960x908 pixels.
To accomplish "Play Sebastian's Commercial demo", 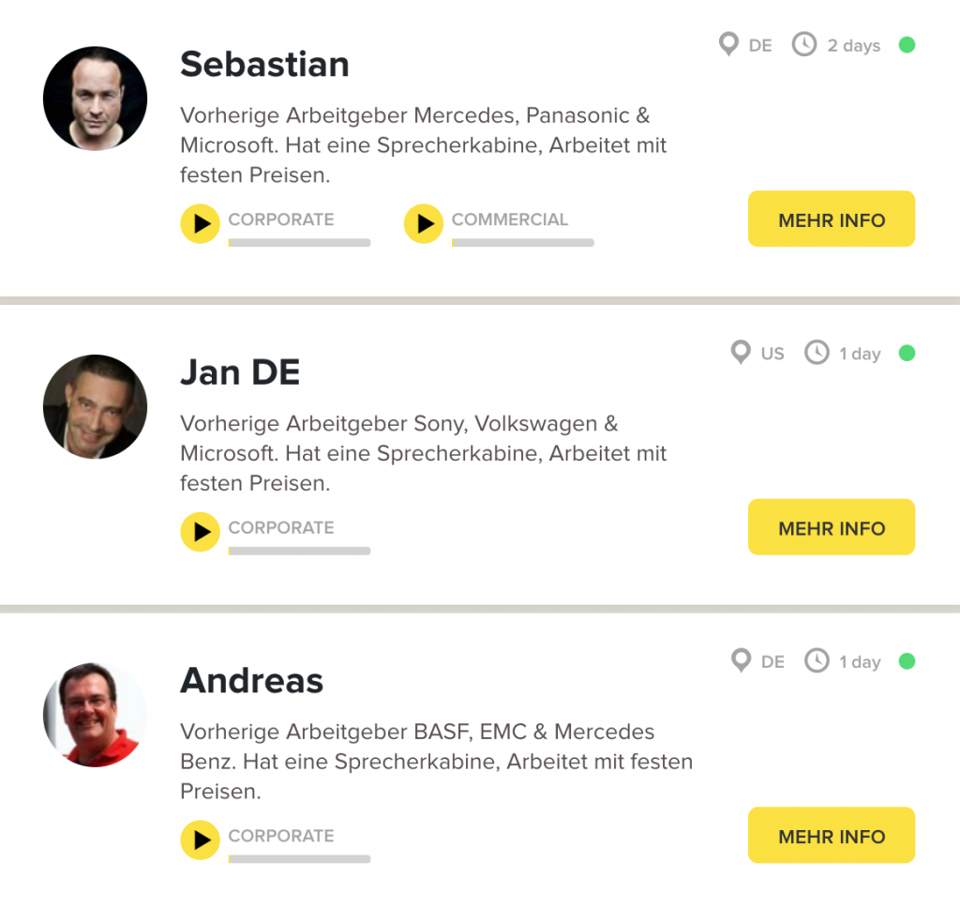I will coord(424,223).
